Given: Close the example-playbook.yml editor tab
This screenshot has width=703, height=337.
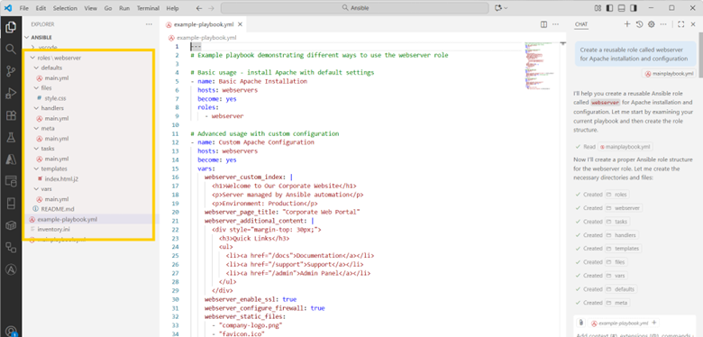Looking at the screenshot, I should pos(241,24).
